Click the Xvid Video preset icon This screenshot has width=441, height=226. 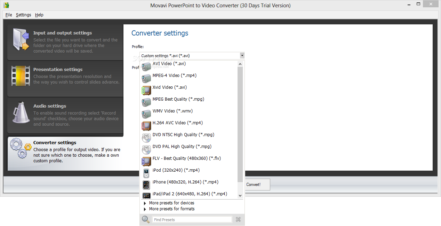click(x=146, y=90)
